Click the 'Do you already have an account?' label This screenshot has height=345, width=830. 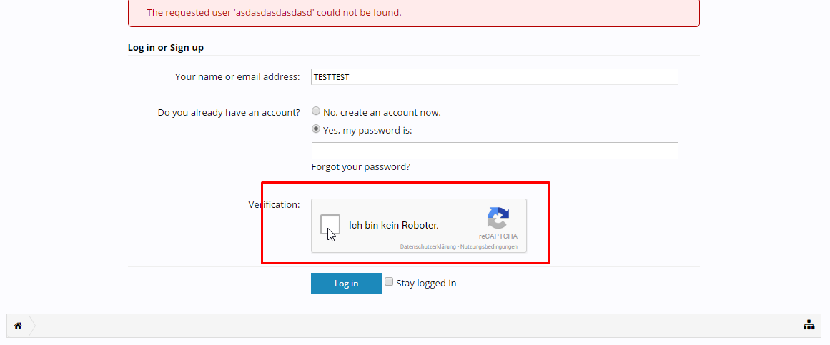point(229,113)
